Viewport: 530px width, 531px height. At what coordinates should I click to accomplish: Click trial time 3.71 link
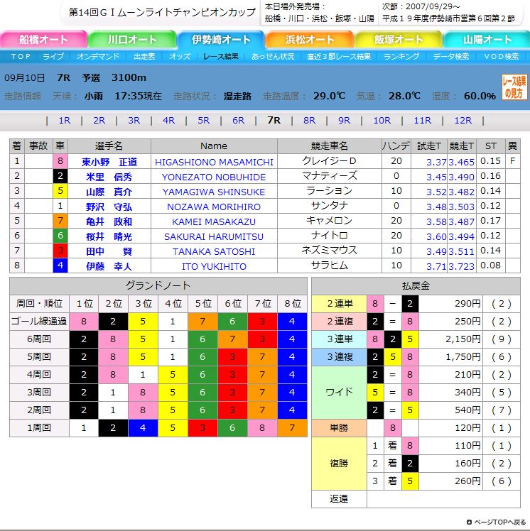point(436,266)
